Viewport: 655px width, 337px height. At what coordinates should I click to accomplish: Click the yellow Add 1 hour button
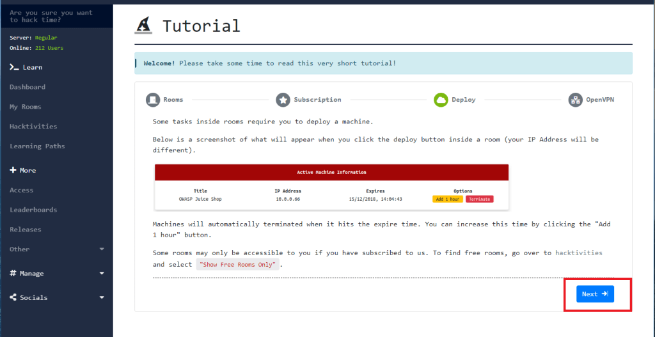point(447,199)
